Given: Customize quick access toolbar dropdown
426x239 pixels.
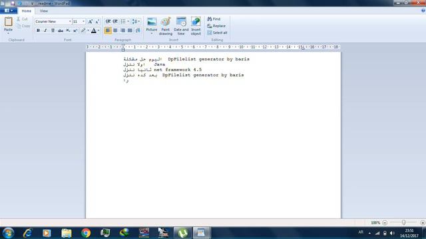Looking at the screenshot, I should [33, 3].
